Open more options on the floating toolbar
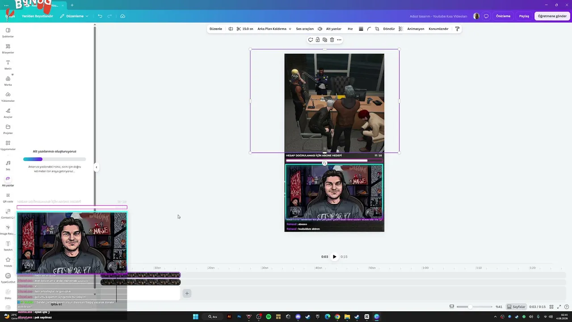 click(339, 40)
